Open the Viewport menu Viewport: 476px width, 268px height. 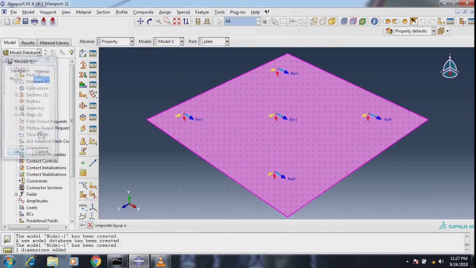click(48, 12)
